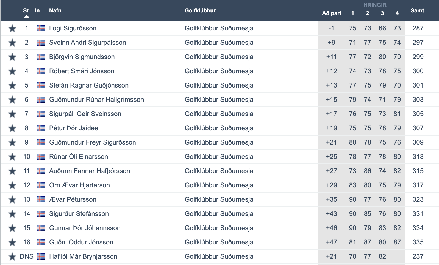Click the Iceland flag next to Björgvin Sigmundsson
Screen dimensions: 439x265
pyautogui.click(x=41, y=57)
